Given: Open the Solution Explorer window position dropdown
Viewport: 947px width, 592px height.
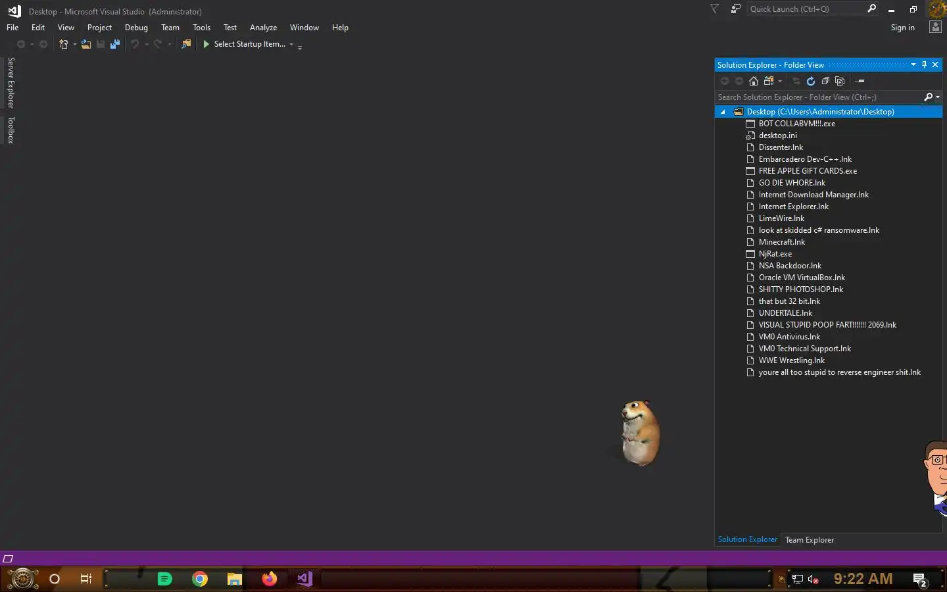Looking at the screenshot, I should click(913, 64).
